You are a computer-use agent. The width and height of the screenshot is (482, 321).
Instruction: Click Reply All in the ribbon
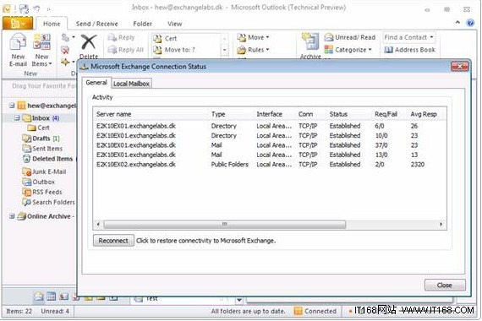click(126, 50)
